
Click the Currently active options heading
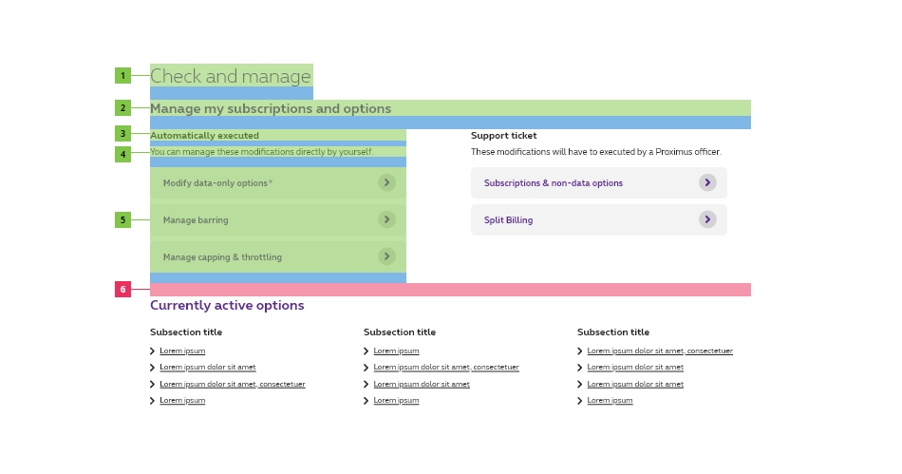[227, 306]
